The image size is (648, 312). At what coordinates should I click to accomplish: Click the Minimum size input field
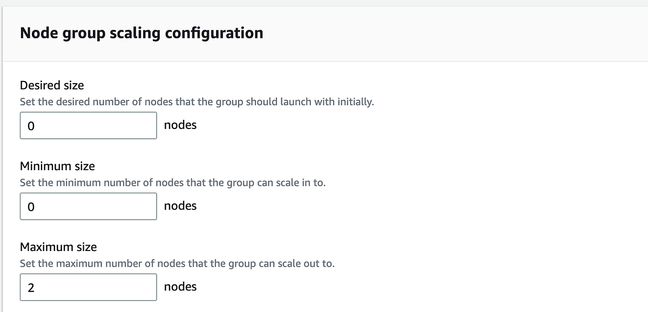(x=88, y=206)
